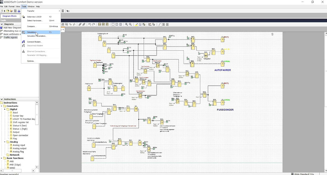The image size is (327, 175).
Task: Select the three-pane split layout icon
Action: [120, 24]
